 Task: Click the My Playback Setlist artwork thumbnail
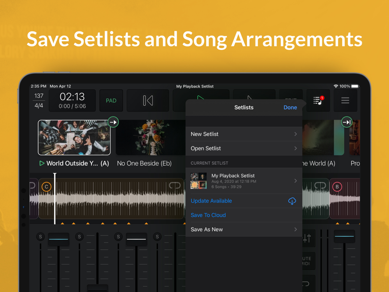tap(198, 181)
